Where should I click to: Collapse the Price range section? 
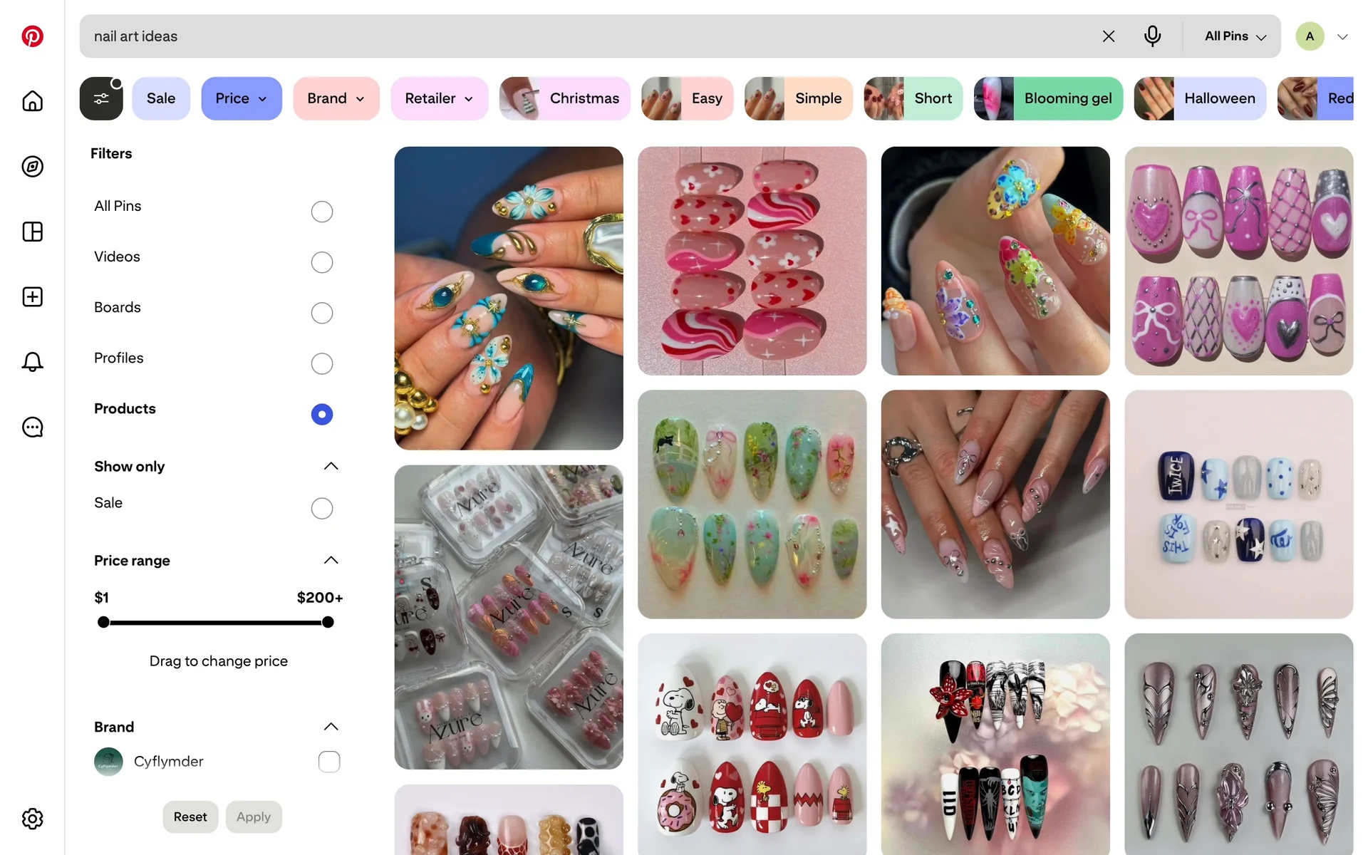(331, 560)
